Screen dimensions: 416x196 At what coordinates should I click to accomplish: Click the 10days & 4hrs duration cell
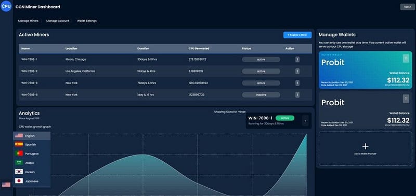(x=146, y=71)
